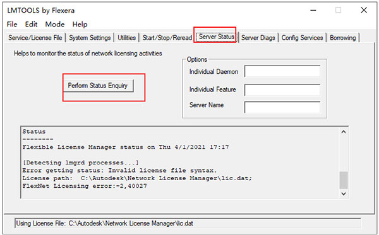379x235 pixels.
Task: Open the Utilities tab
Action: click(x=126, y=38)
